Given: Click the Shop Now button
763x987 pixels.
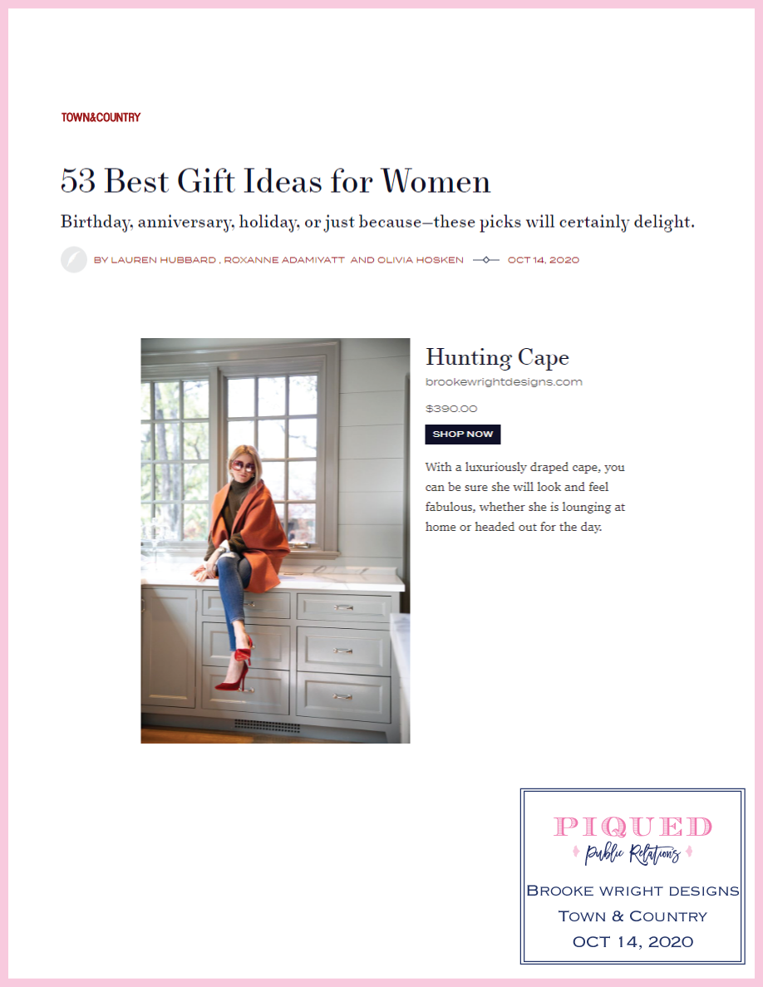Looking at the screenshot, I should [463, 435].
